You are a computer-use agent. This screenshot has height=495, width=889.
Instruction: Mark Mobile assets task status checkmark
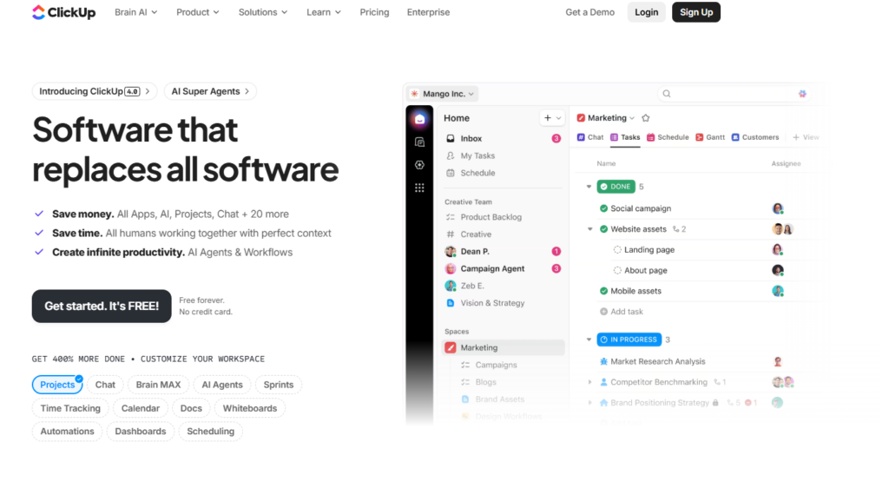click(604, 291)
